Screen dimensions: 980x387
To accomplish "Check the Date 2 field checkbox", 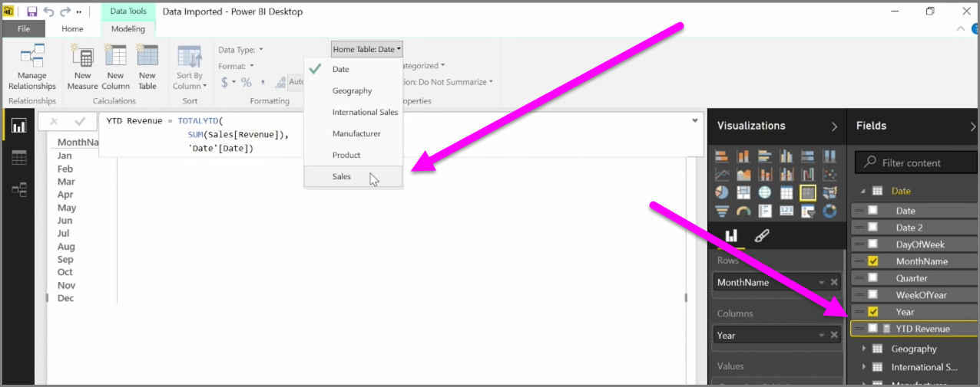I will pyautogui.click(x=872, y=228).
